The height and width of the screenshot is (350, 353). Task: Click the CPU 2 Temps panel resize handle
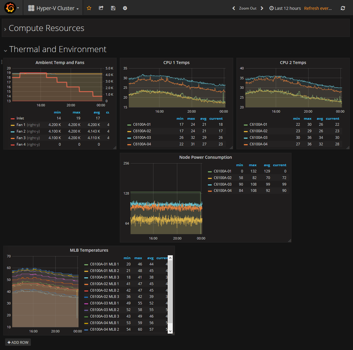tap(348, 148)
